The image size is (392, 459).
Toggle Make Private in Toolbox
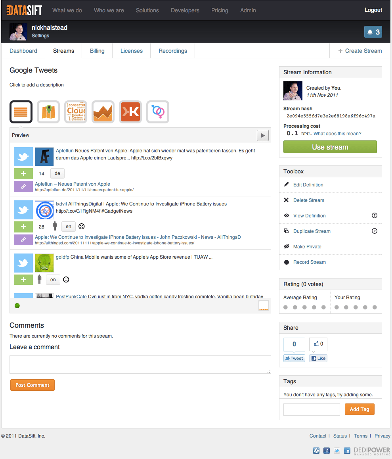307,247
